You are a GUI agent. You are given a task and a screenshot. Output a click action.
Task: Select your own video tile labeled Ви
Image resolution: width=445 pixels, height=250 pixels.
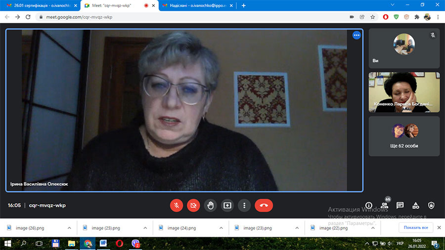coord(404,48)
